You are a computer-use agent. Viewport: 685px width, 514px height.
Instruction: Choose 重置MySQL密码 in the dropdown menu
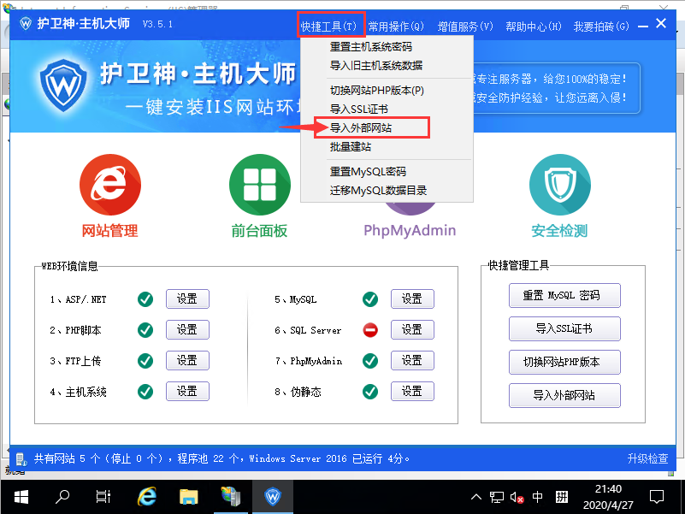[368, 172]
